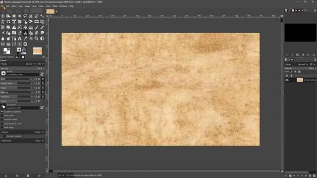Image resolution: width=317 pixels, height=178 pixels.
Task: Click texture old paper layer thumbnail
Action: [300, 80]
